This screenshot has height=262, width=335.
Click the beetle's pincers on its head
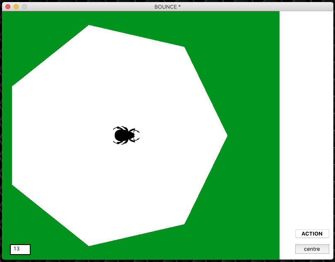pyautogui.click(x=136, y=135)
